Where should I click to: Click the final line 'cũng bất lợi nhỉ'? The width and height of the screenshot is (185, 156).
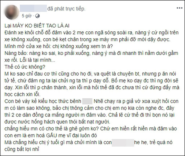pos(22,149)
